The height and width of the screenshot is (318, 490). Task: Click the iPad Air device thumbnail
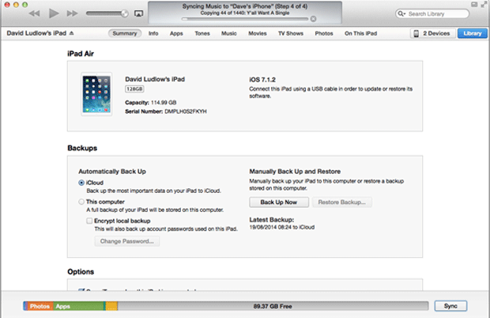click(96, 94)
